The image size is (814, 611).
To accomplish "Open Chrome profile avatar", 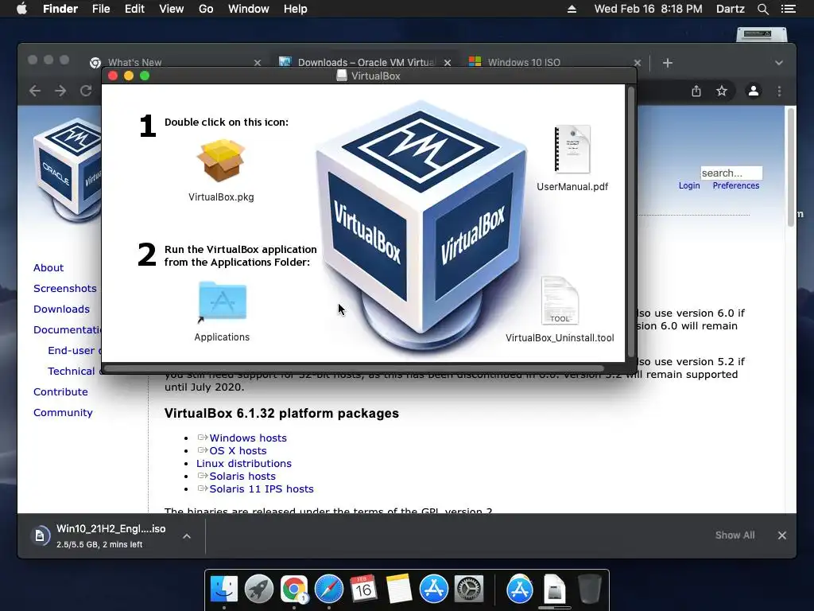I will click(x=754, y=91).
